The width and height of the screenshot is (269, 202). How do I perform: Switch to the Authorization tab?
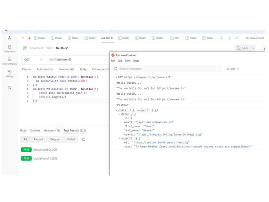[x=45, y=69]
